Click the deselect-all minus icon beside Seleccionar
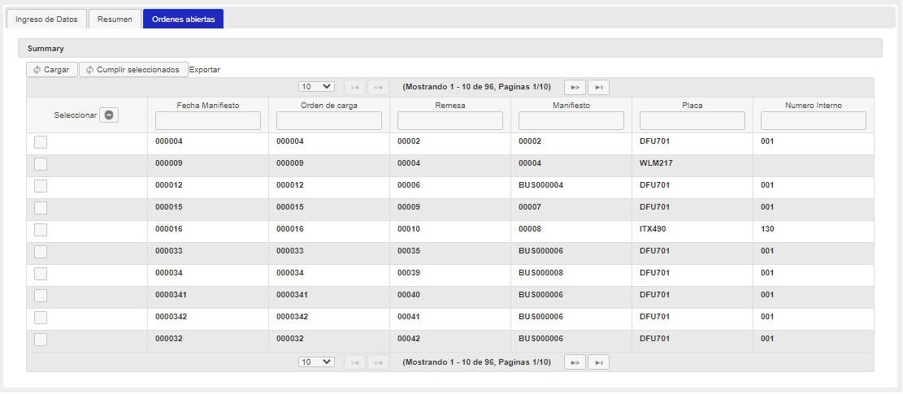Image resolution: width=903 pixels, height=394 pixels. (x=109, y=115)
